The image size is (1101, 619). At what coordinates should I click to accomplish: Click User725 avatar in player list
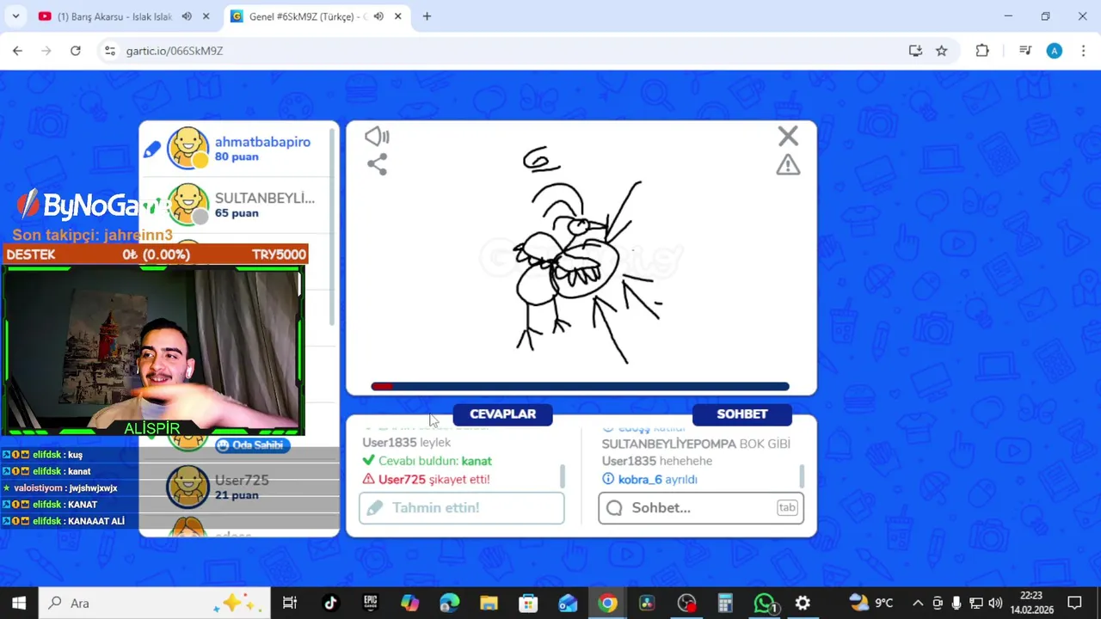[x=188, y=487]
